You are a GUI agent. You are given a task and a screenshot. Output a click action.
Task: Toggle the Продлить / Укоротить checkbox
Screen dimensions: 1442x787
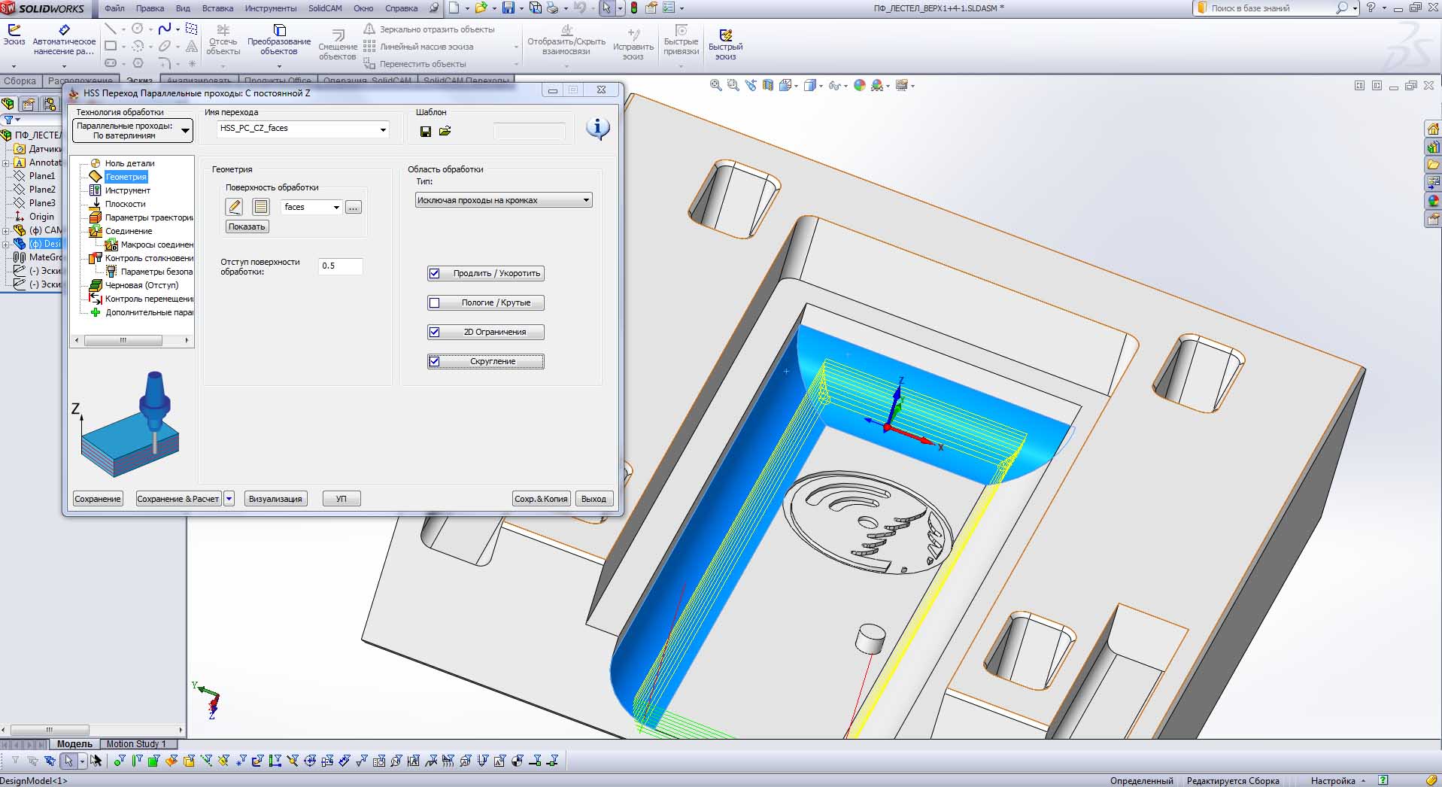(x=434, y=273)
